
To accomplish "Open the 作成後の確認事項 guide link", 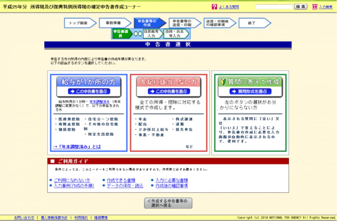I will point(172,186).
